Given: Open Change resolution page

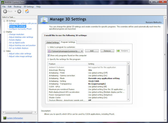Looking at the screenshot, I should (17, 34).
